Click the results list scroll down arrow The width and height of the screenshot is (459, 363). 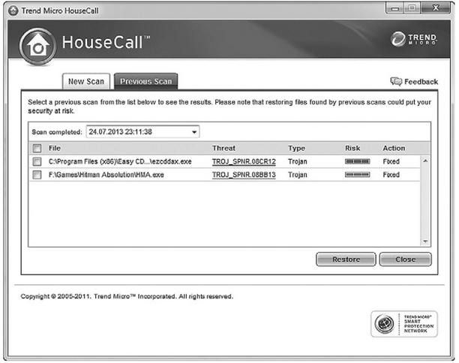(x=425, y=241)
